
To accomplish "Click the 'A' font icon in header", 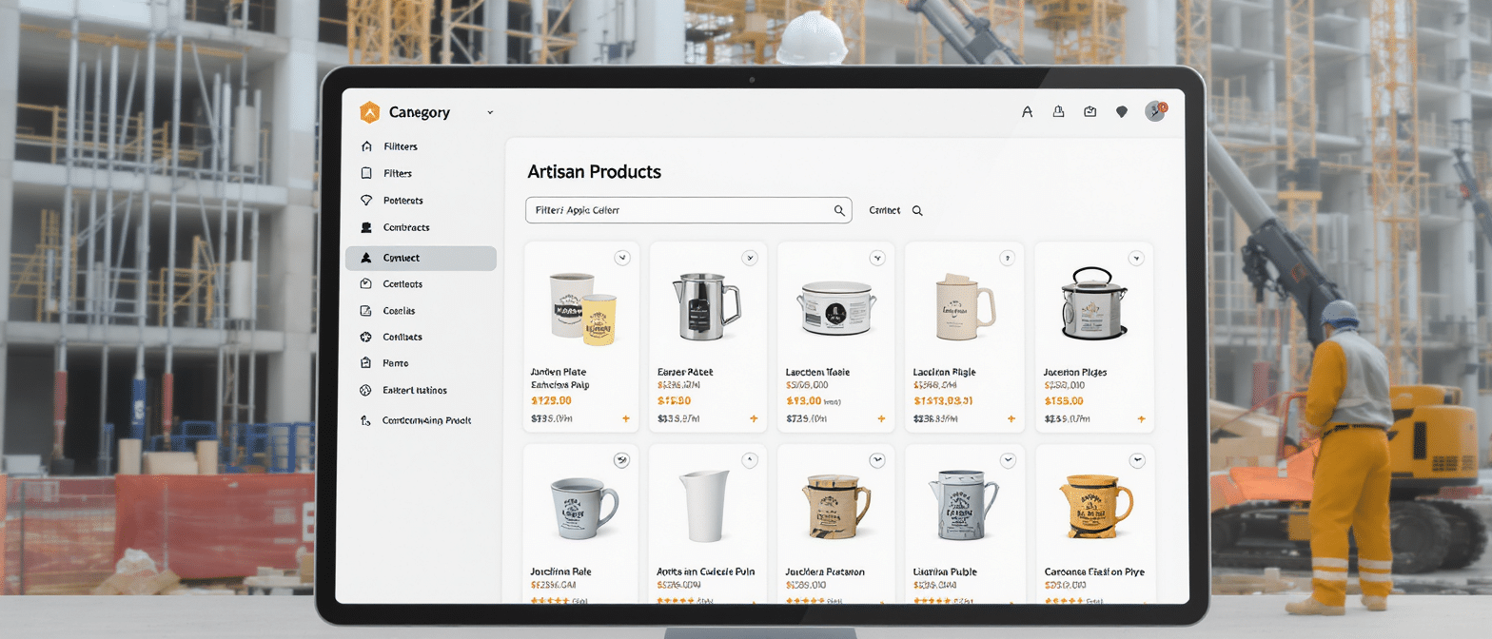I will pos(1027,112).
